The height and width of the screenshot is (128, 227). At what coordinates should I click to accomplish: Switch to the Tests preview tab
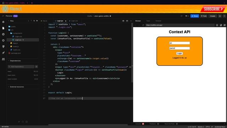[x=148, y=21]
